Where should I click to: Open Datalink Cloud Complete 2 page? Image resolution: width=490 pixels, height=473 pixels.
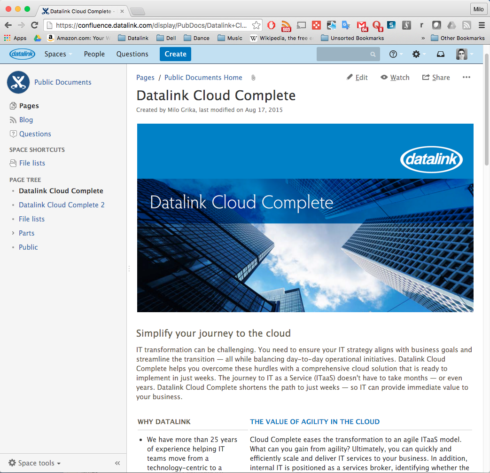coord(62,205)
